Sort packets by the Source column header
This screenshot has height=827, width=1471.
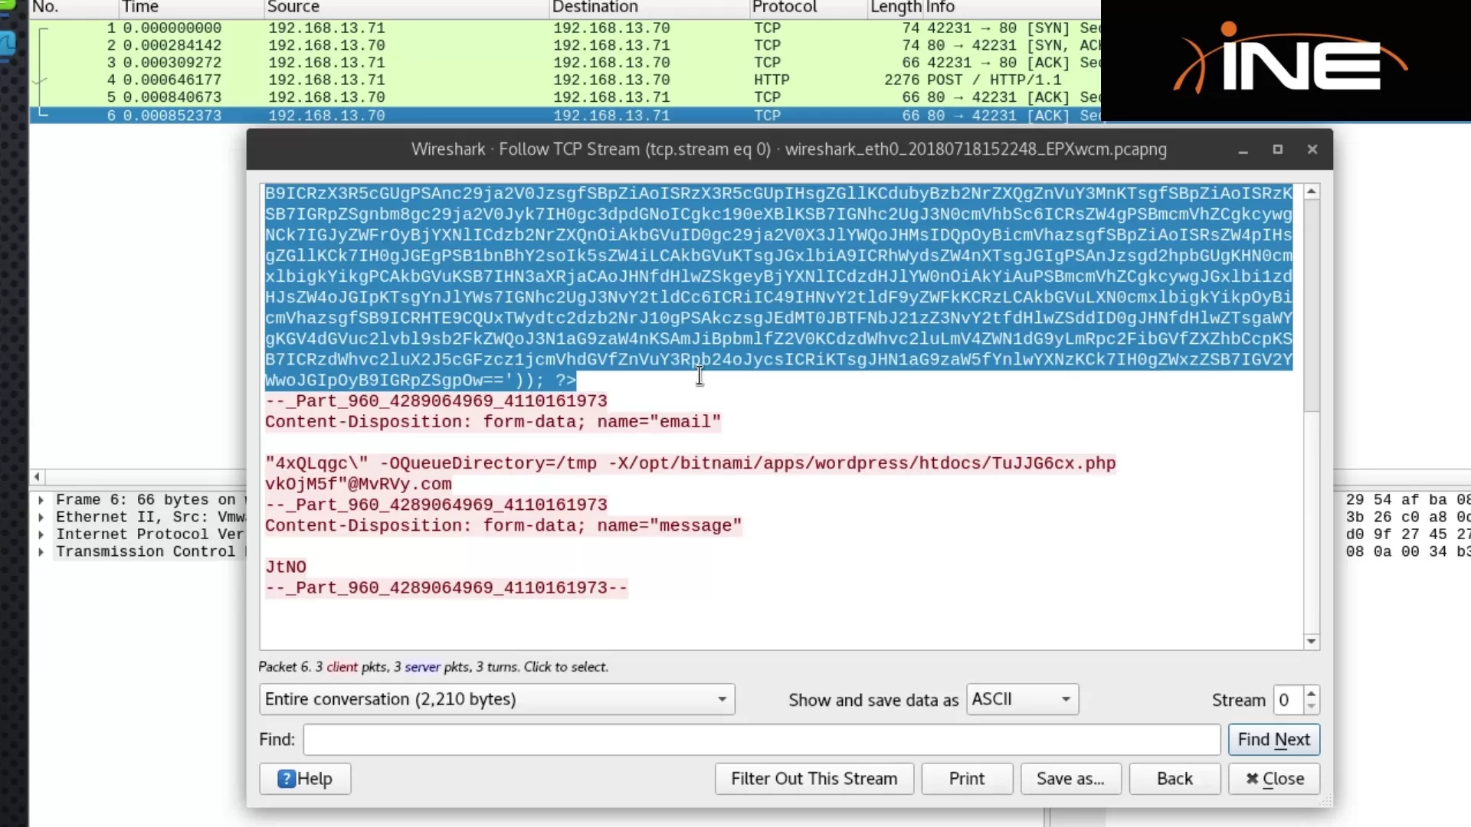coord(293,8)
